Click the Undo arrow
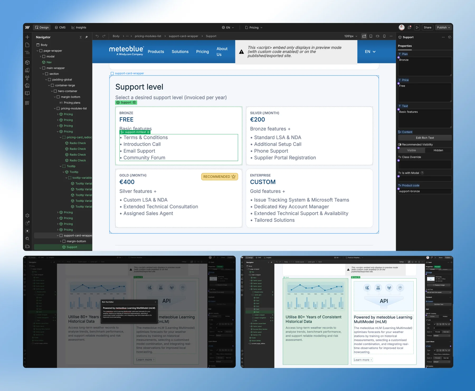 [97, 36]
